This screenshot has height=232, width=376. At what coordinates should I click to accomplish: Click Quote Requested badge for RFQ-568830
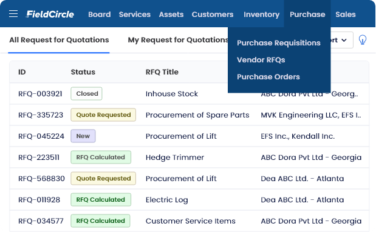click(x=103, y=179)
